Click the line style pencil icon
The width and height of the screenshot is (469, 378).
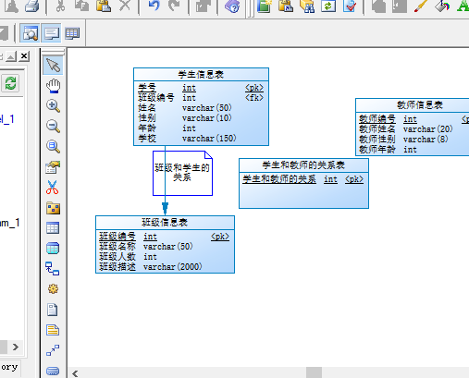[x=421, y=6]
